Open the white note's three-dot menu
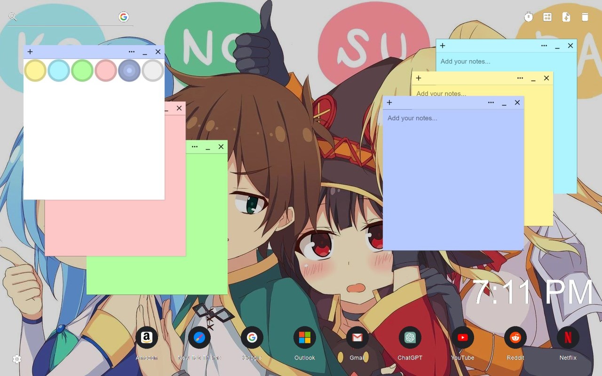Screen dimensions: 602x376 [x=132, y=52]
